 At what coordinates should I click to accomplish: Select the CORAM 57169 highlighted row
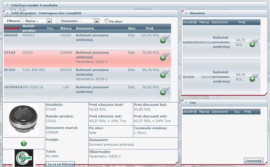pos(87,59)
